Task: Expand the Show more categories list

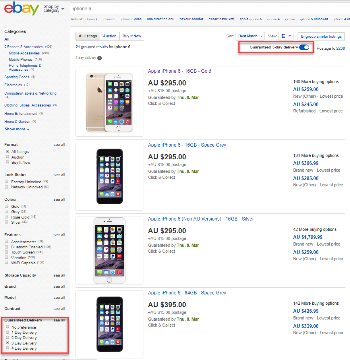Action: click(15, 129)
